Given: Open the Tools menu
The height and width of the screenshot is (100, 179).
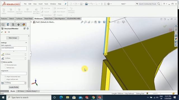Looking at the screenshot, I should click(x=46, y=4).
